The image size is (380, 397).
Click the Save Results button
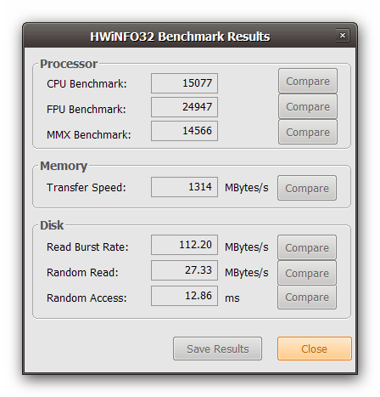coord(217,349)
